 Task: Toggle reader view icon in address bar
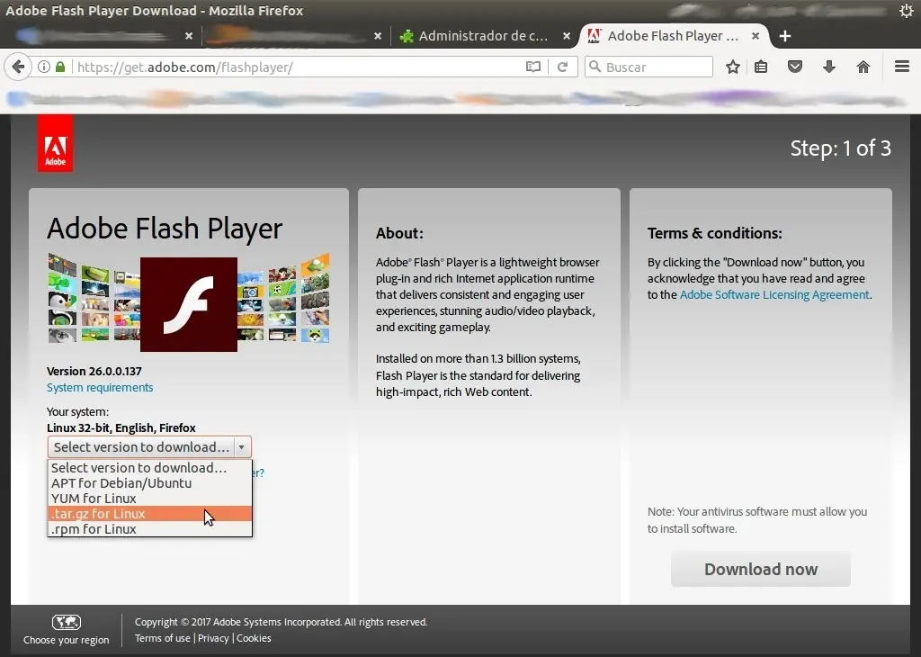(x=532, y=67)
